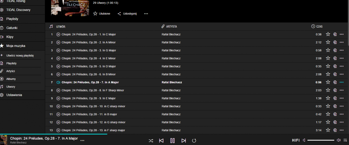Image resolution: width=349 pixels, height=145 pixels.
Task: Star the Prelude In B Minor track
Action: (328, 74)
